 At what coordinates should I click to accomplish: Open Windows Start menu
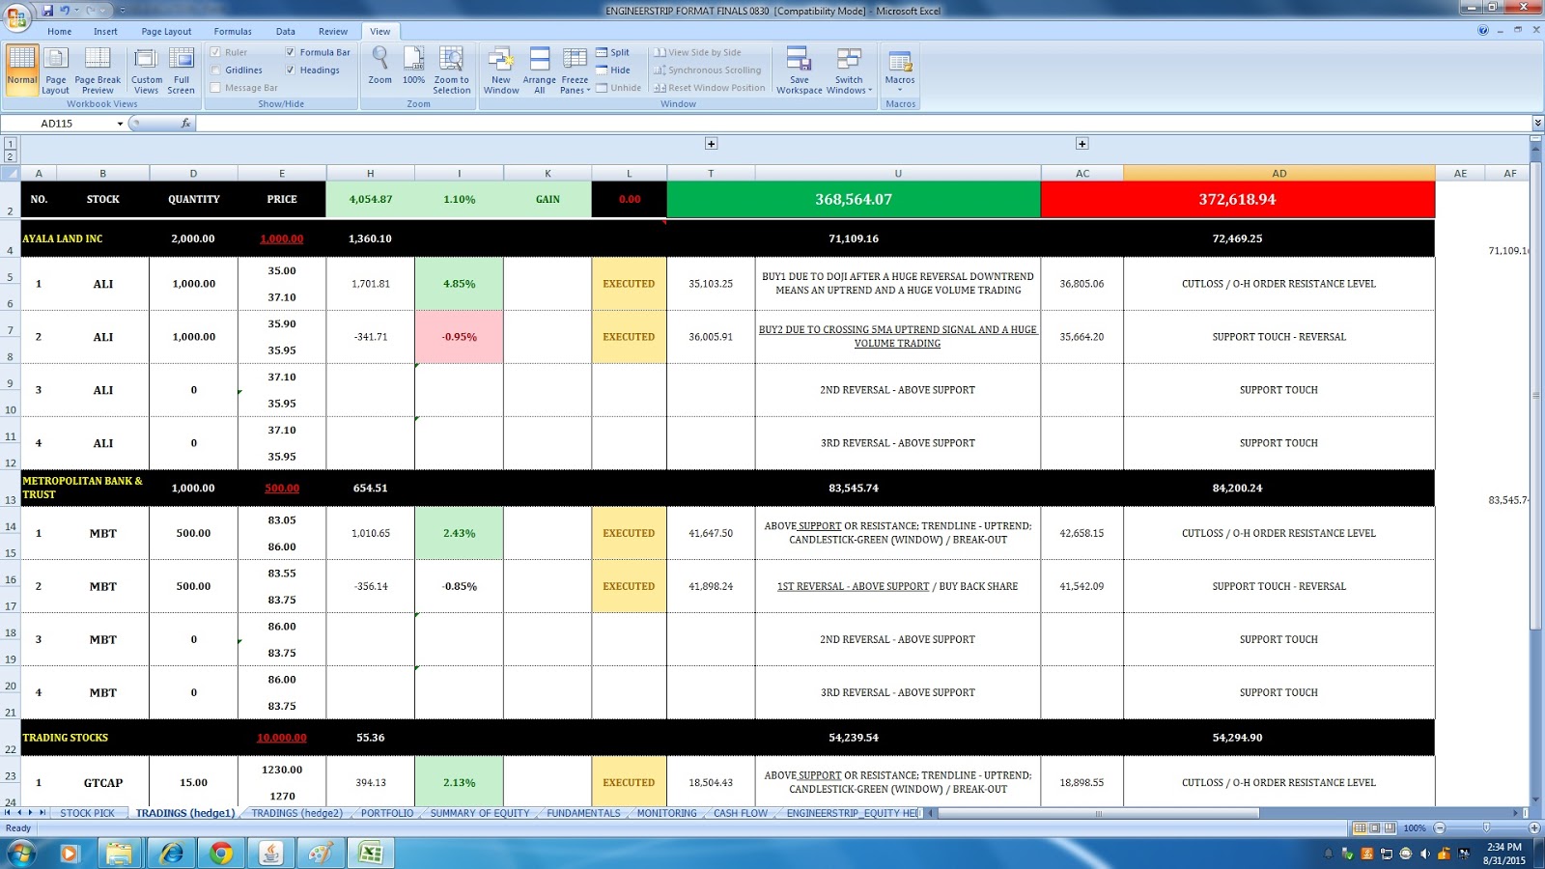coord(21,854)
